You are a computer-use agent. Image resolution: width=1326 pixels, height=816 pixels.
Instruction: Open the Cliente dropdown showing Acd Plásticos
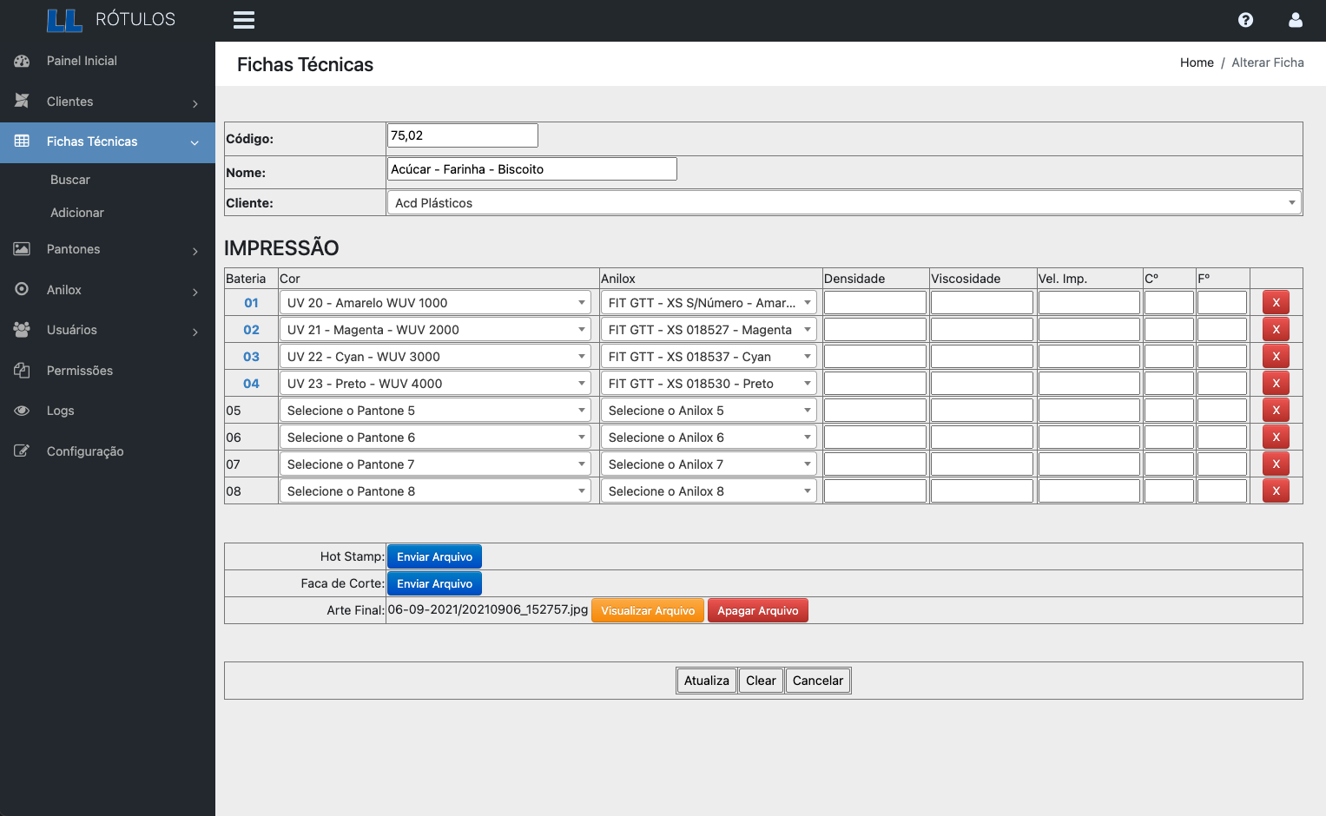843,203
